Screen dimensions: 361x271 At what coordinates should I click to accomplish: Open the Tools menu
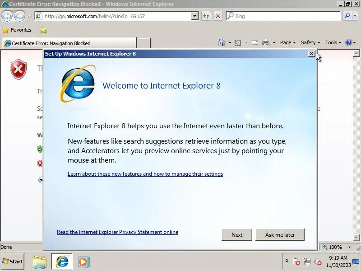coord(333,42)
